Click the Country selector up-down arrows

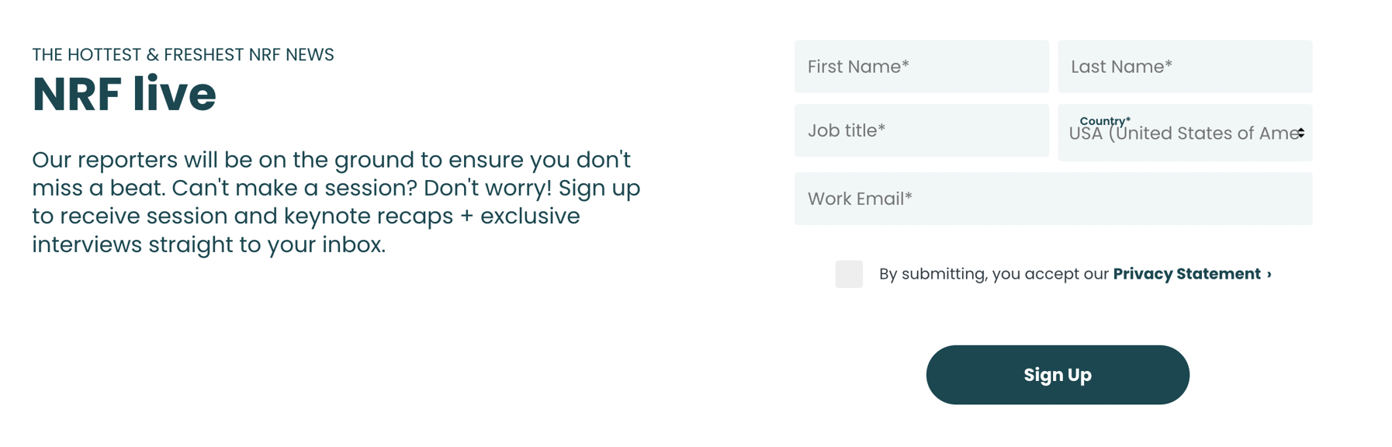[1300, 133]
